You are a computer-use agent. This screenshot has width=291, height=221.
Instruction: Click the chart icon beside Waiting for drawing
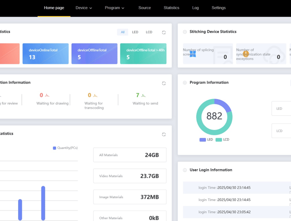click(47, 95)
